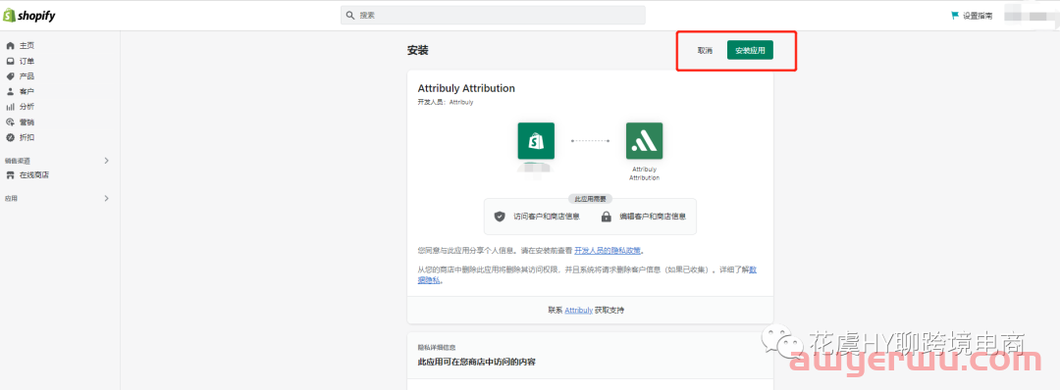
Task: Click the Attribuly Attribution heading
Action: tap(466, 88)
